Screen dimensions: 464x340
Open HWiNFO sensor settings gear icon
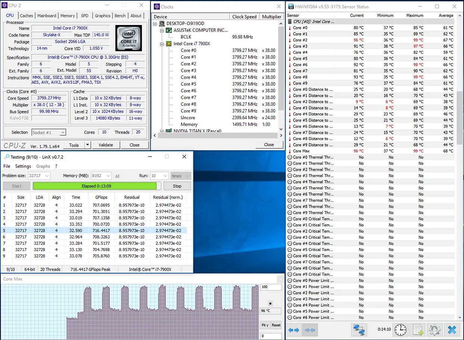[435, 330]
